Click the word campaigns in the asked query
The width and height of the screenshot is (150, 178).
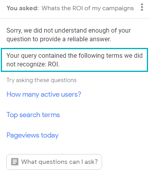pos(118,9)
